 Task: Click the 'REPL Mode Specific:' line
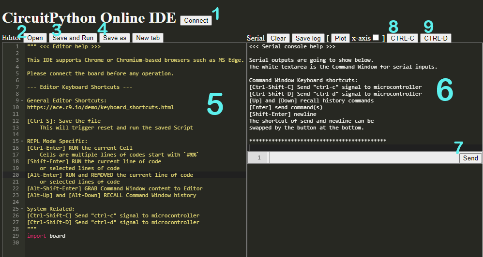click(x=57, y=141)
